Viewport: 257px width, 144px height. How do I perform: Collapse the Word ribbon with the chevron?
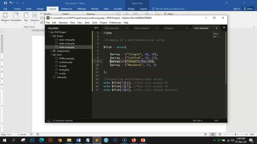254,27
